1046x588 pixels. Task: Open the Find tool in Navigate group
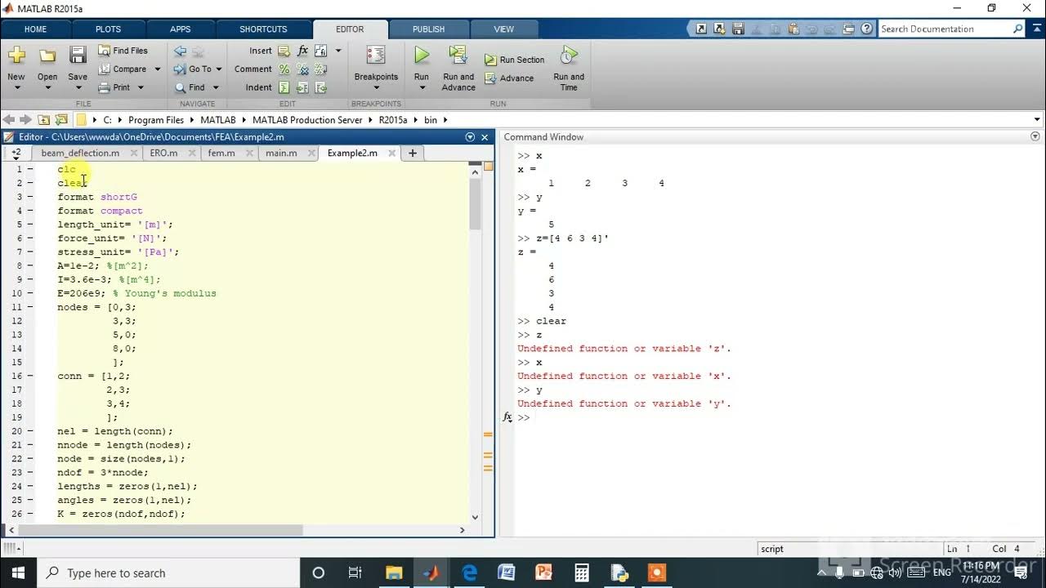point(190,87)
